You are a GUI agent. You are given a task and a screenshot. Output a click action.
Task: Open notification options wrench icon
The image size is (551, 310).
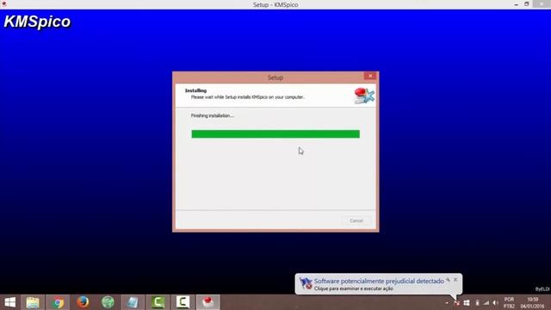(448, 280)
